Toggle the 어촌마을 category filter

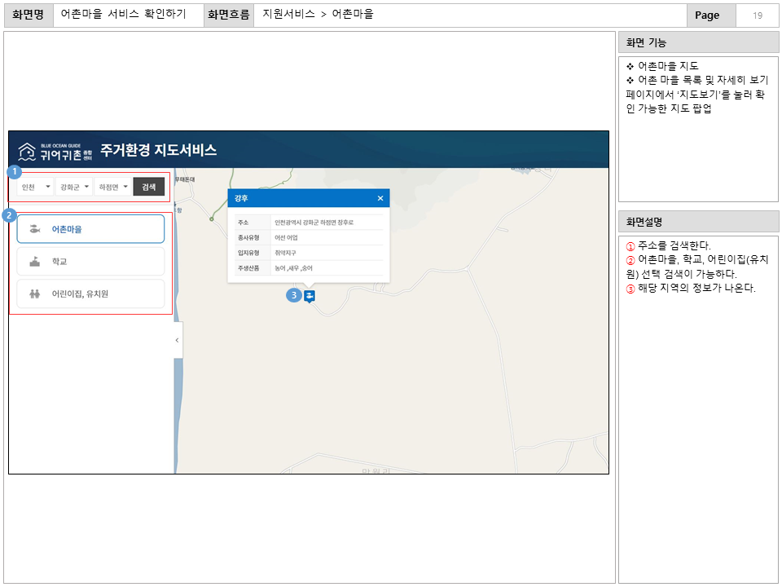pos(90,229)
